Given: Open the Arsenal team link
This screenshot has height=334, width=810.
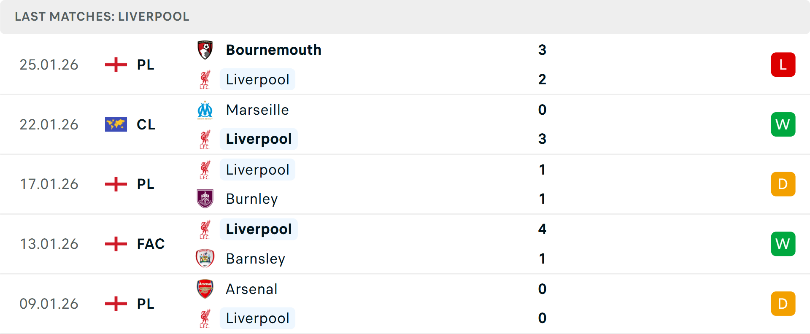Looking at the screenshot, I should click(x=251, y=289).
